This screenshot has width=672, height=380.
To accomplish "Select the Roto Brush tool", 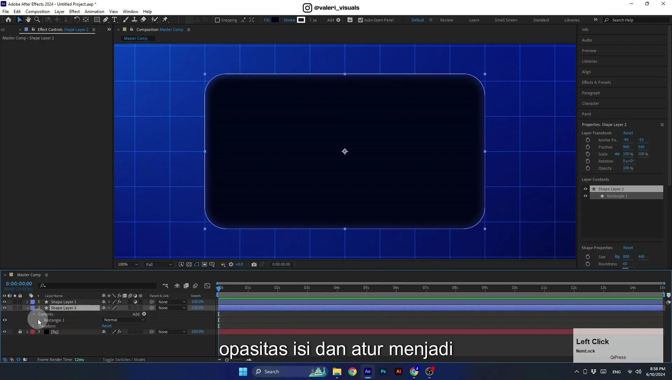I will point(154,20).
